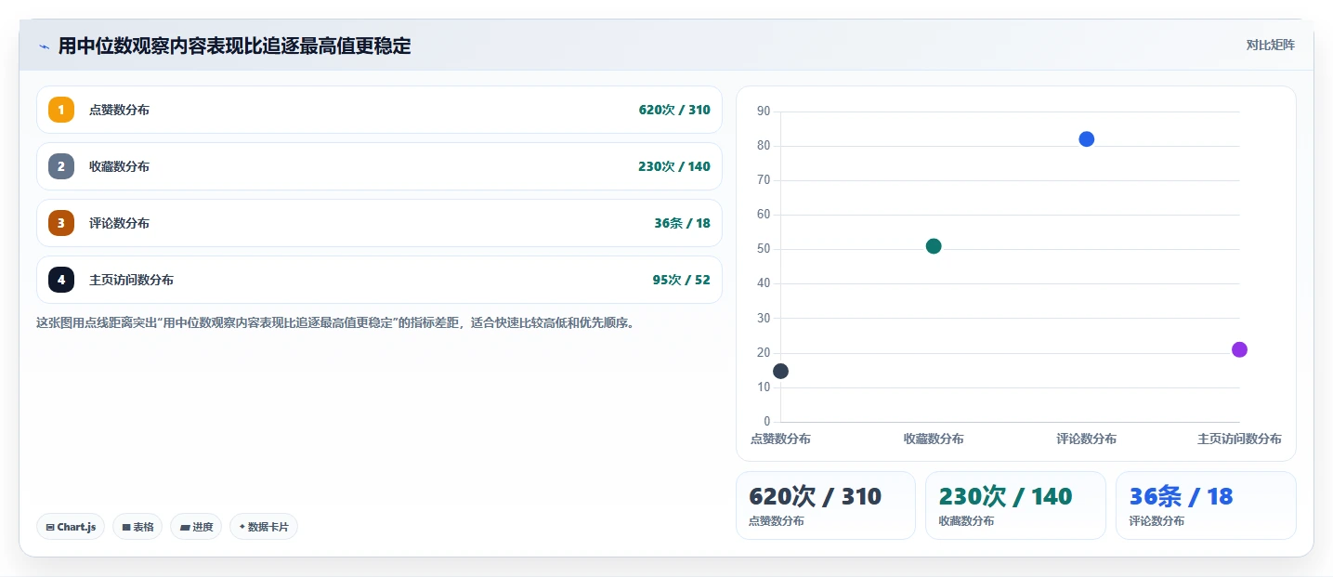This screenshot has width=1333, height=577.
Task: Select the 主页访问数分布 list row
Action: (x=379, y=280)
